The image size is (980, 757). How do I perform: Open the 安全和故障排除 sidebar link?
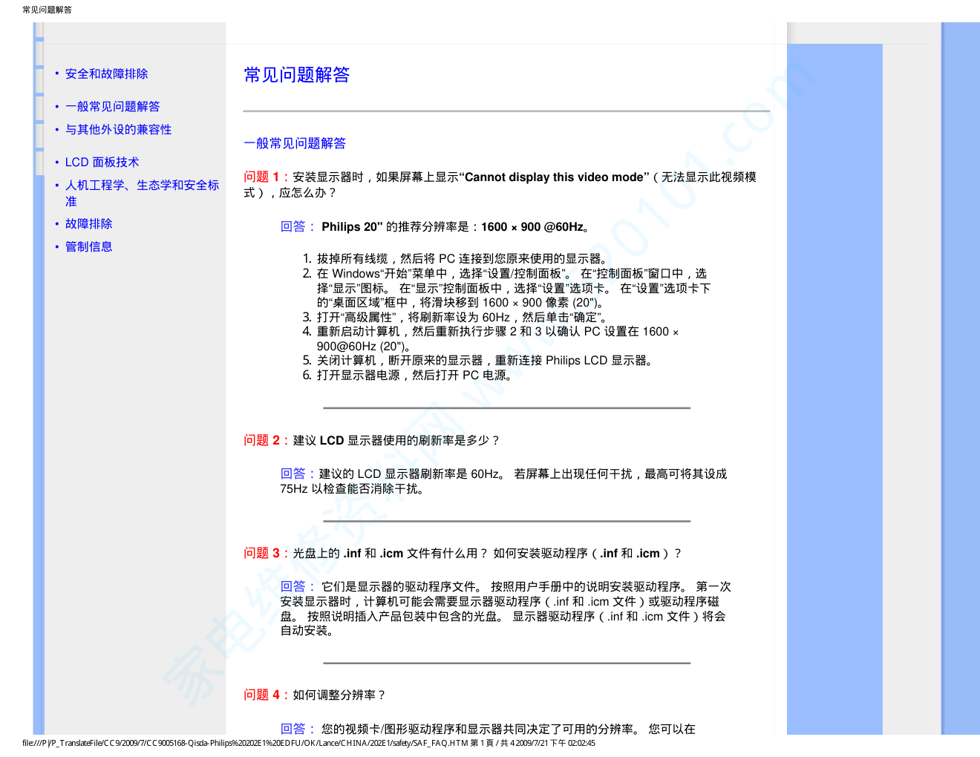pyautogui.click(x=106, y=74)
